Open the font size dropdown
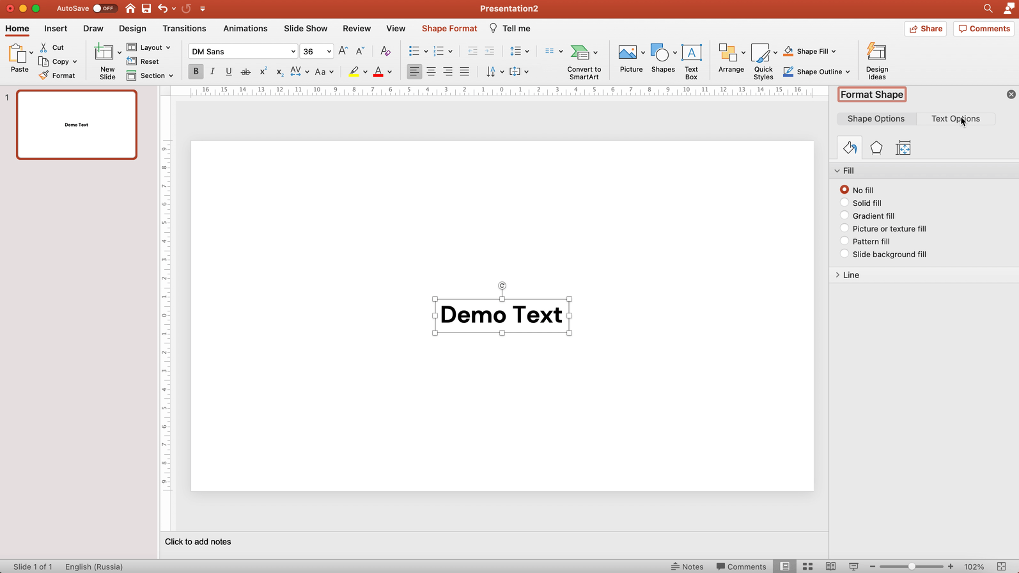The image size is (1019, 573). tap(329, 52)
